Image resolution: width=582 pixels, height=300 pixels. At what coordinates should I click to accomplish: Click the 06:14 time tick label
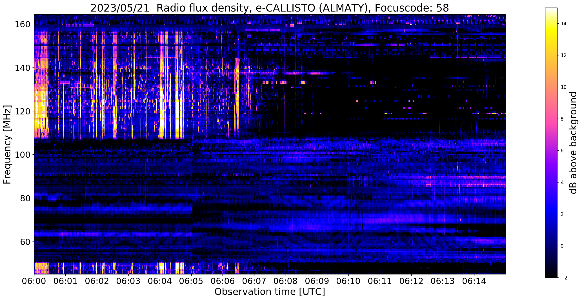(x=474, y=281)
